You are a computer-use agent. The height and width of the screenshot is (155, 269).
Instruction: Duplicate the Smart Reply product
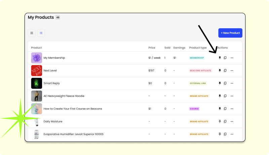[x=225, y=83]
